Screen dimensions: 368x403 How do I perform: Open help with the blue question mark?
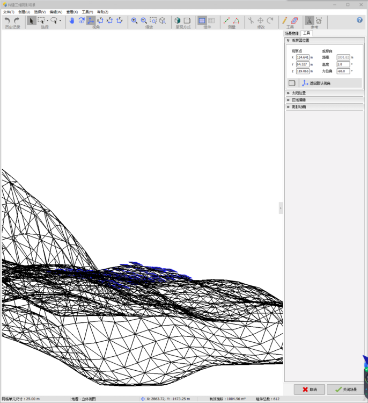click(x=359, y=20)
